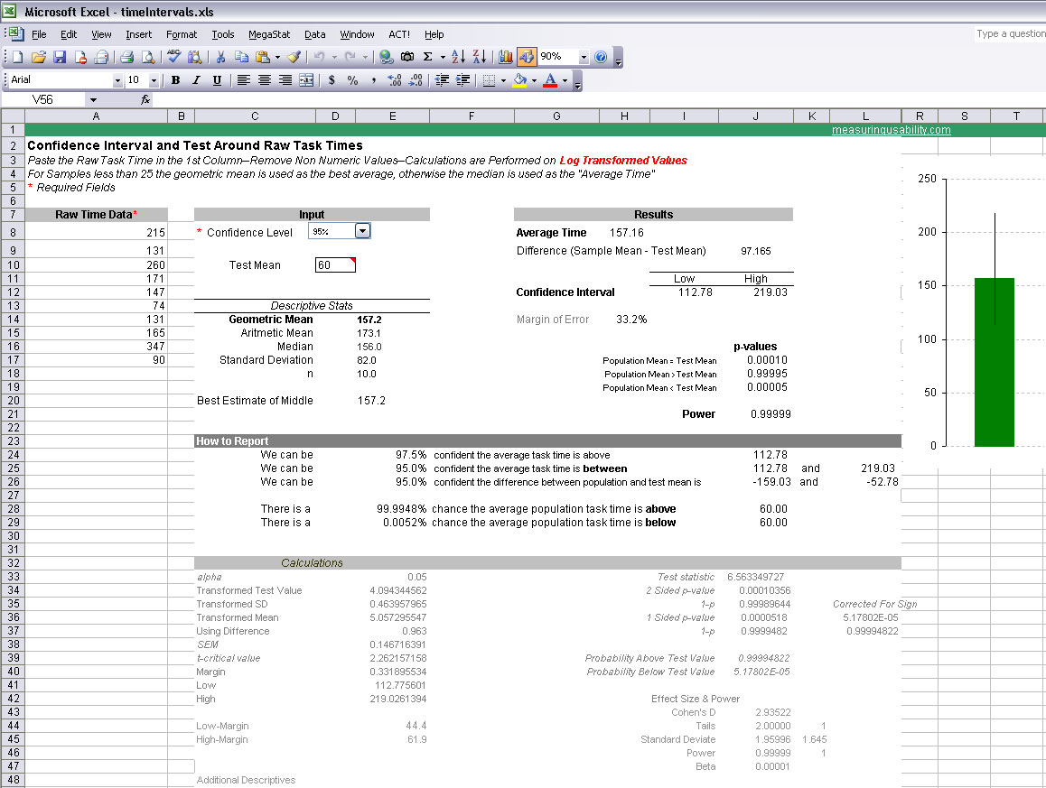Open the Name Box dropdown arrow

click(x=93, y=100)
